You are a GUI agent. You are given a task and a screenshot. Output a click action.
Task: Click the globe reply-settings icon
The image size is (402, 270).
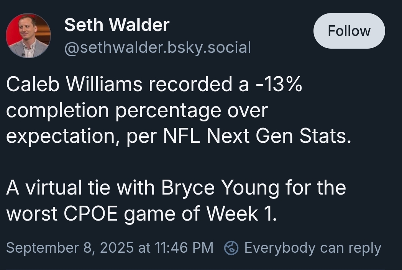(x=231, y=248)
